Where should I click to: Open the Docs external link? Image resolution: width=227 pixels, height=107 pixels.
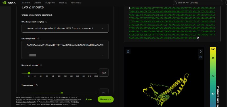click(x=63, y=3)
